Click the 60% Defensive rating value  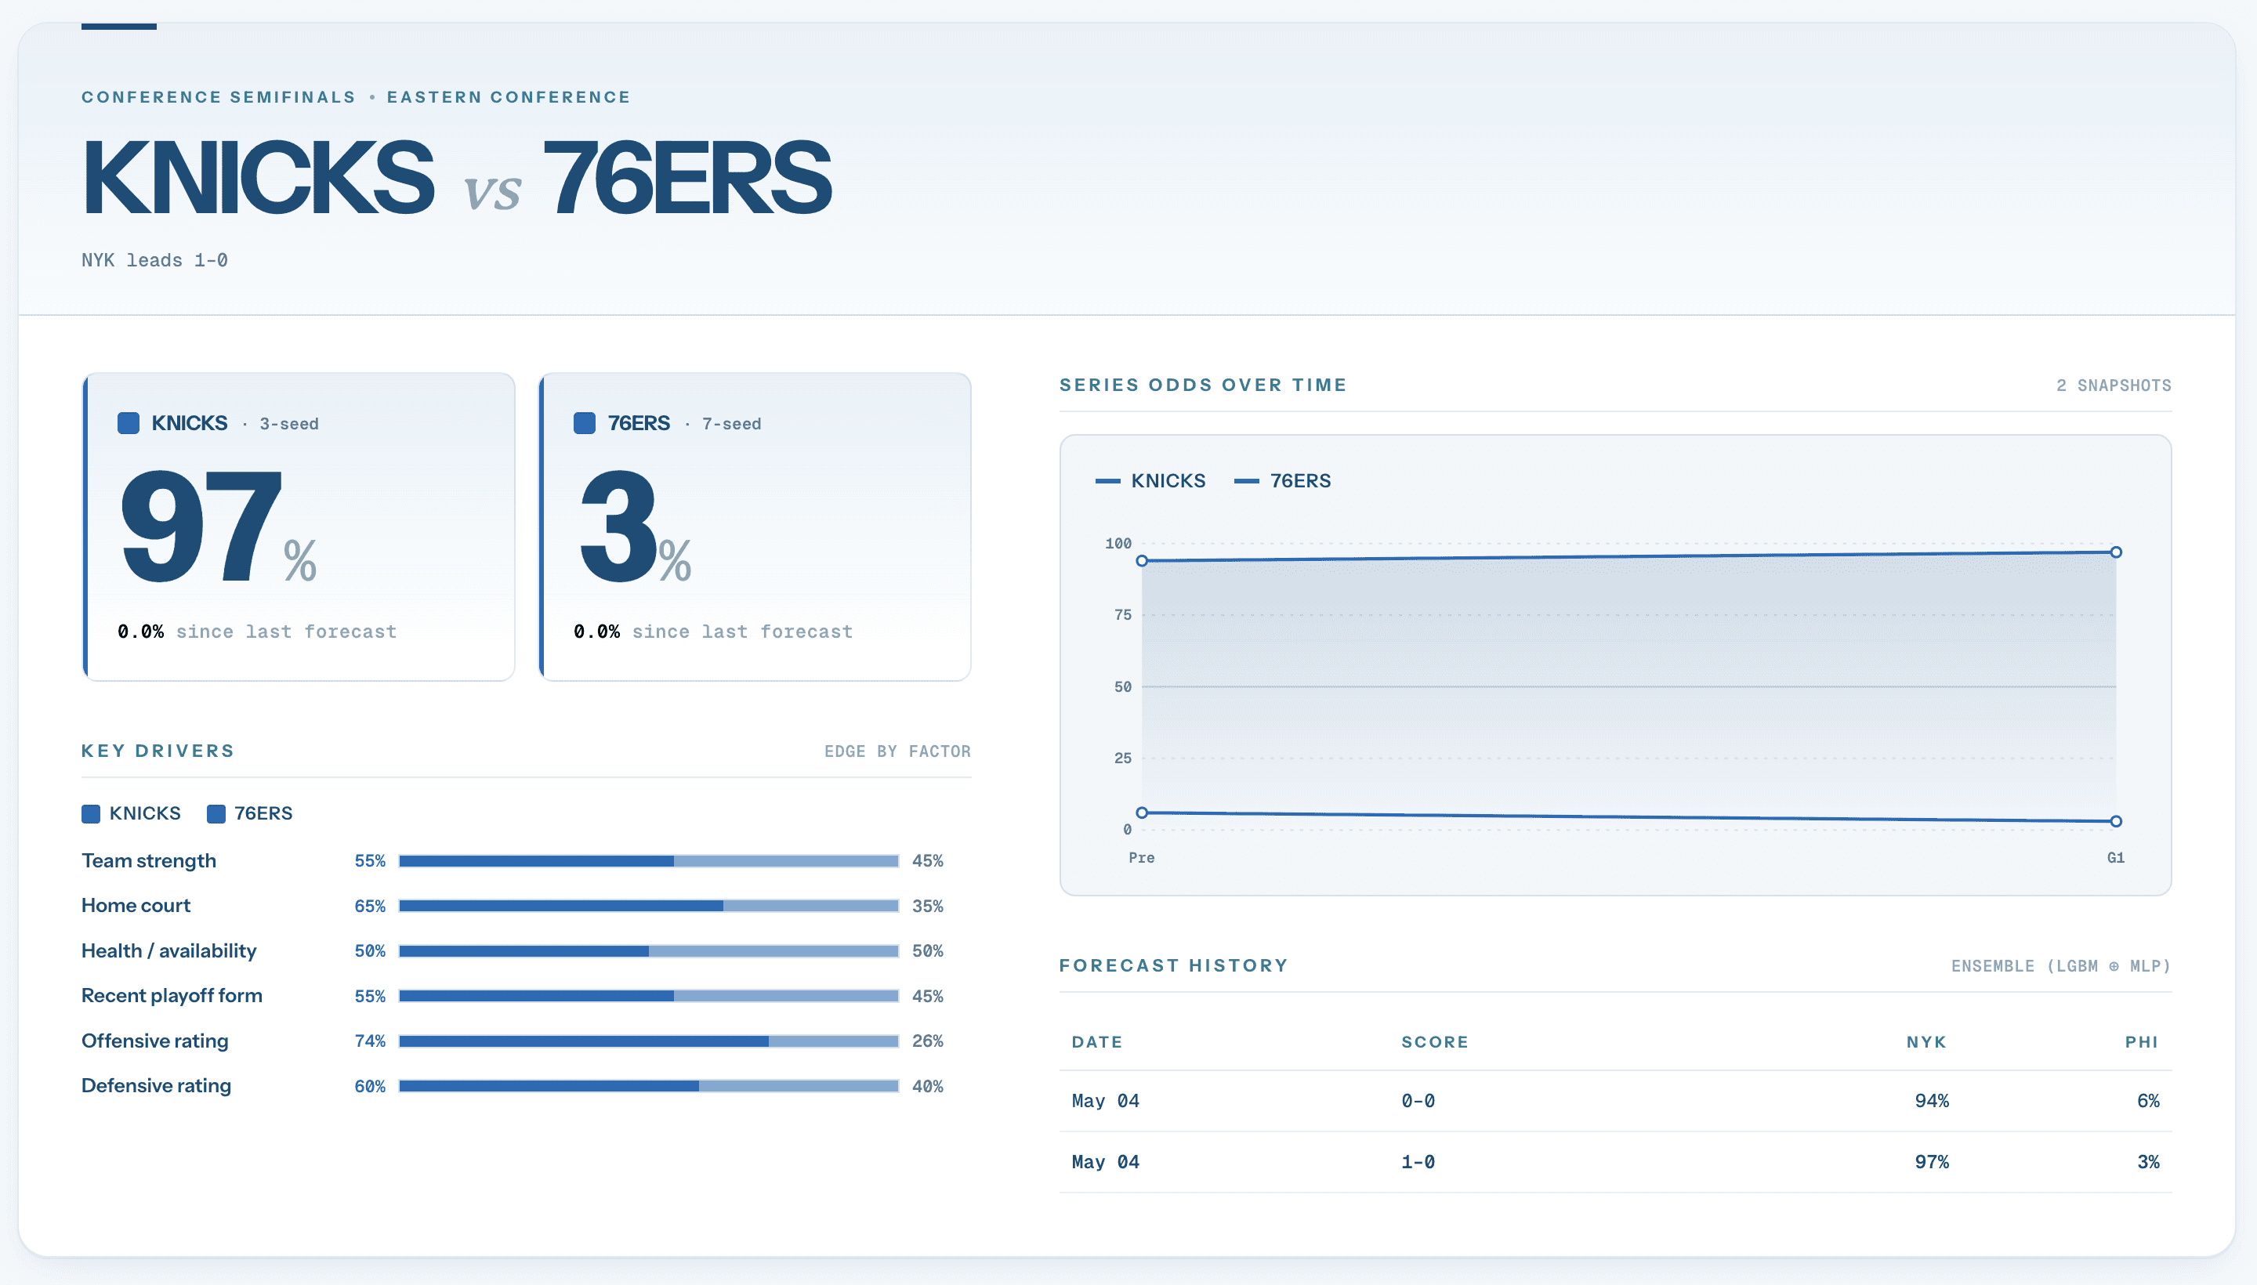point(370,1087)
